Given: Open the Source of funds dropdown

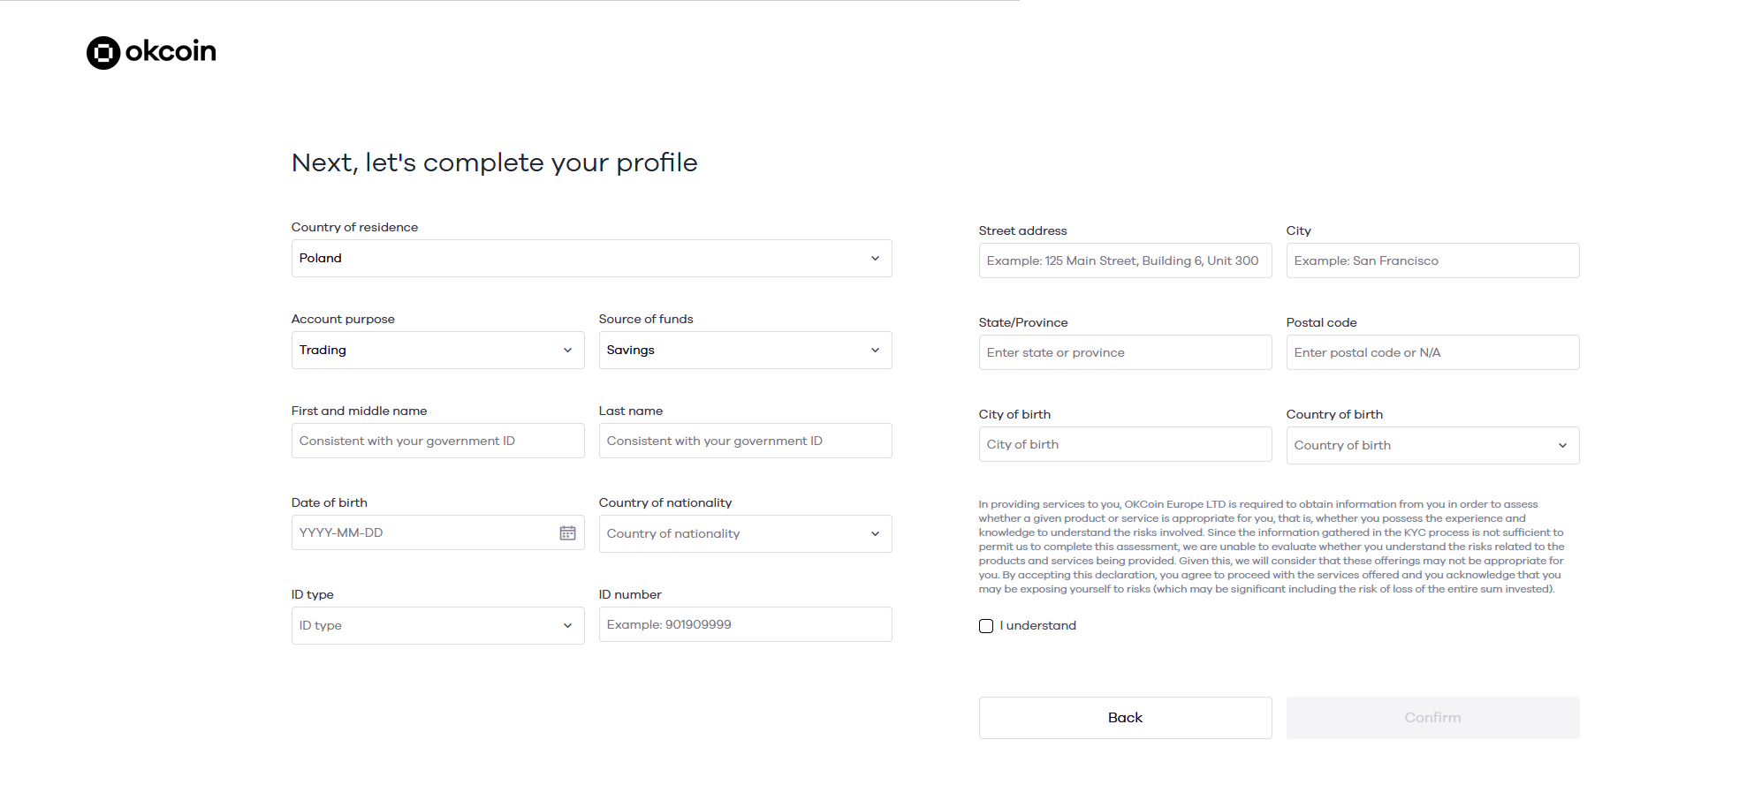Looking at the screenshot, I should point(745,351).
